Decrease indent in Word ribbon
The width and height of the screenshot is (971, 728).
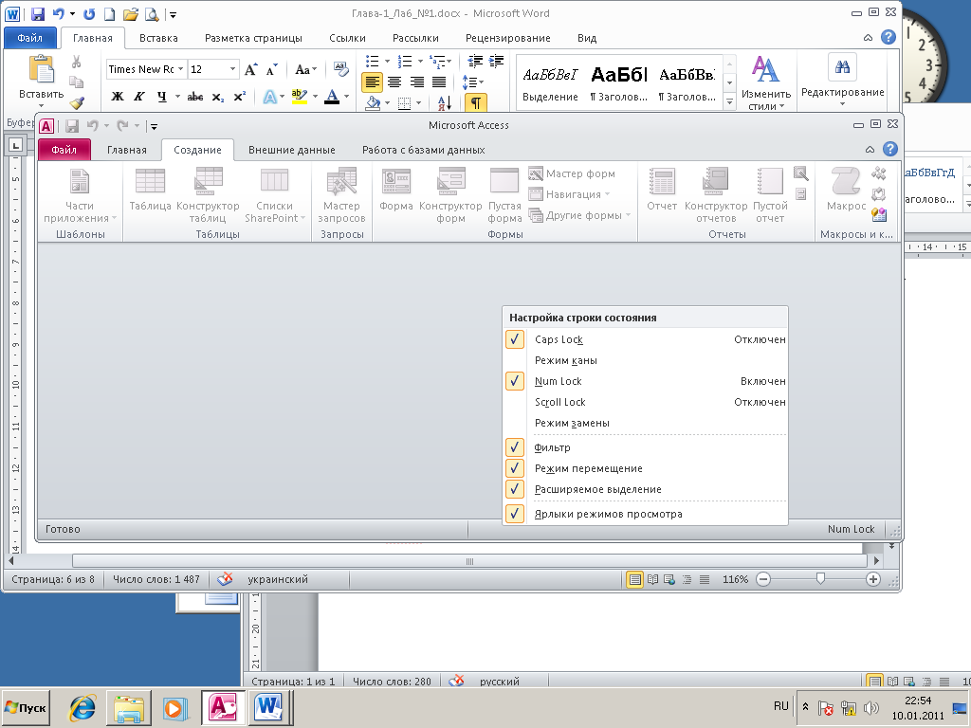(x=476, y=61)
